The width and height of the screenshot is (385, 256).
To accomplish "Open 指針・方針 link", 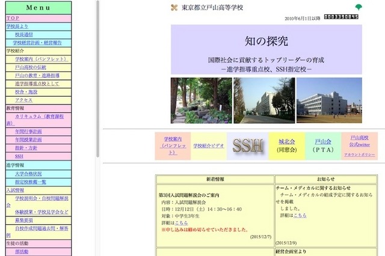I will tap(26, 148).
